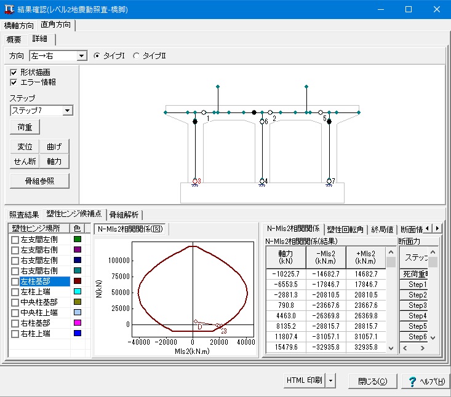Viewport: 451px width, 397px height.
Task: Click the right tab scroll arrow
Action: click(x=437, y=229)
